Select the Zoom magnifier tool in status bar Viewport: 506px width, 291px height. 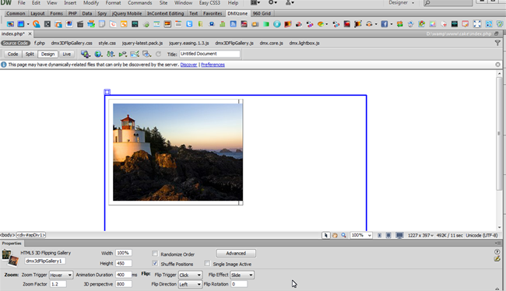(x=343, y=236)
